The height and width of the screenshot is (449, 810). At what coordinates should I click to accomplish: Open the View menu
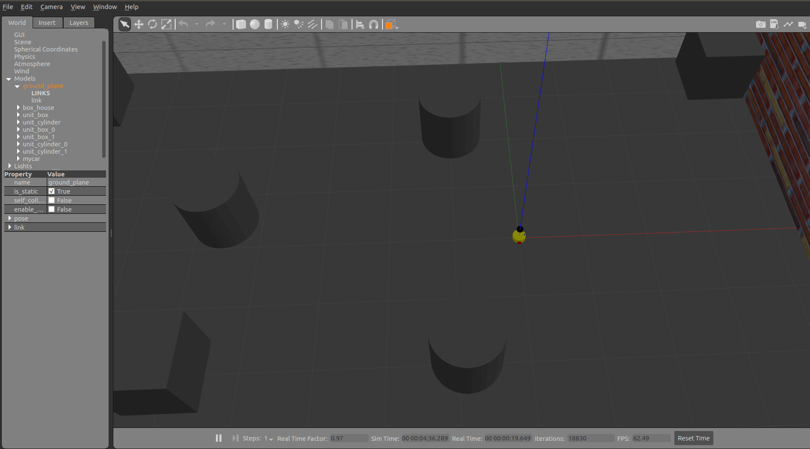pyautogui.click(x=78, y=7)
